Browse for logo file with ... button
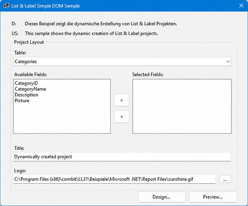The width and height of the screenshot is (248, 206). pyautogui.click(x=225, y=179)
